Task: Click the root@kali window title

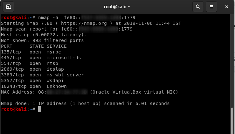Action: pos(117,7)
